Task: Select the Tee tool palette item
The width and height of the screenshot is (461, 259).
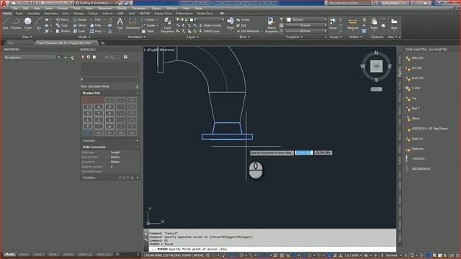Action: pyautogui.click(x=414, y=99)
